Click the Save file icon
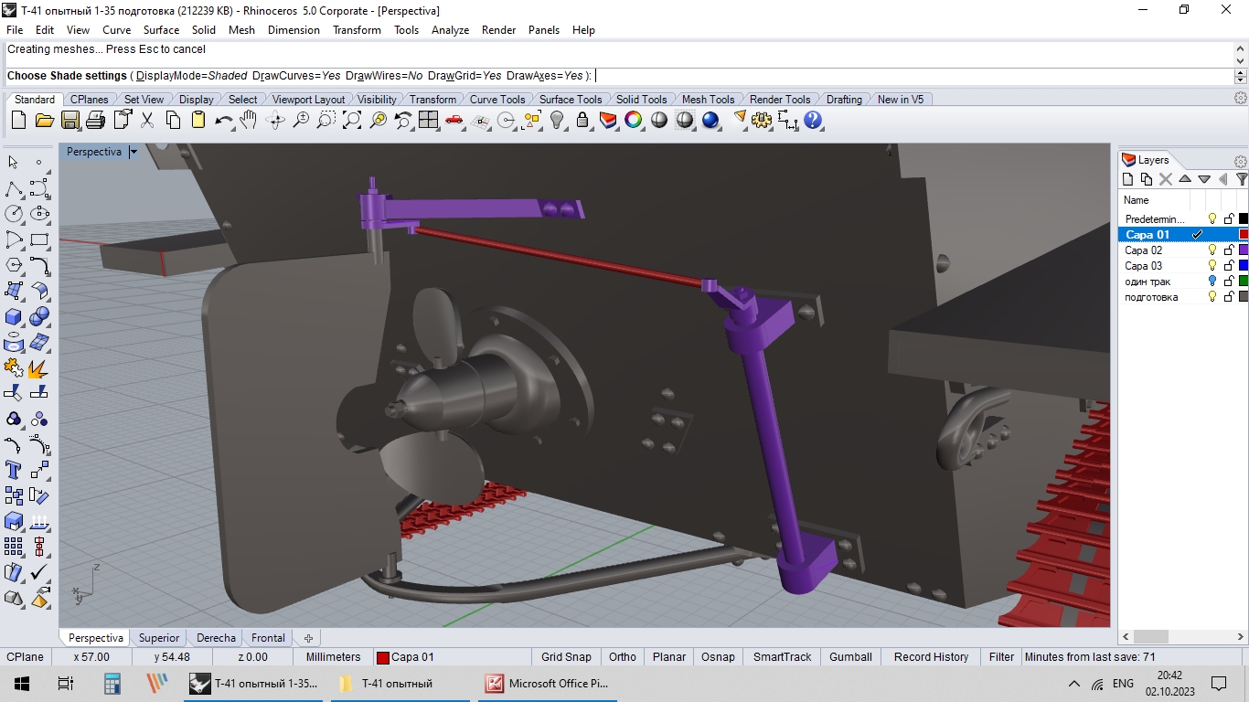This screenshot has width=1249, height=702. 70,120
